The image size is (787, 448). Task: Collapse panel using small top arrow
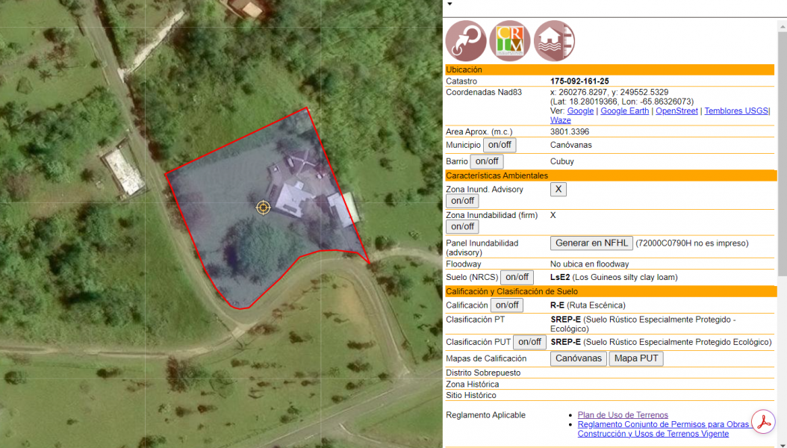point(450,4)
